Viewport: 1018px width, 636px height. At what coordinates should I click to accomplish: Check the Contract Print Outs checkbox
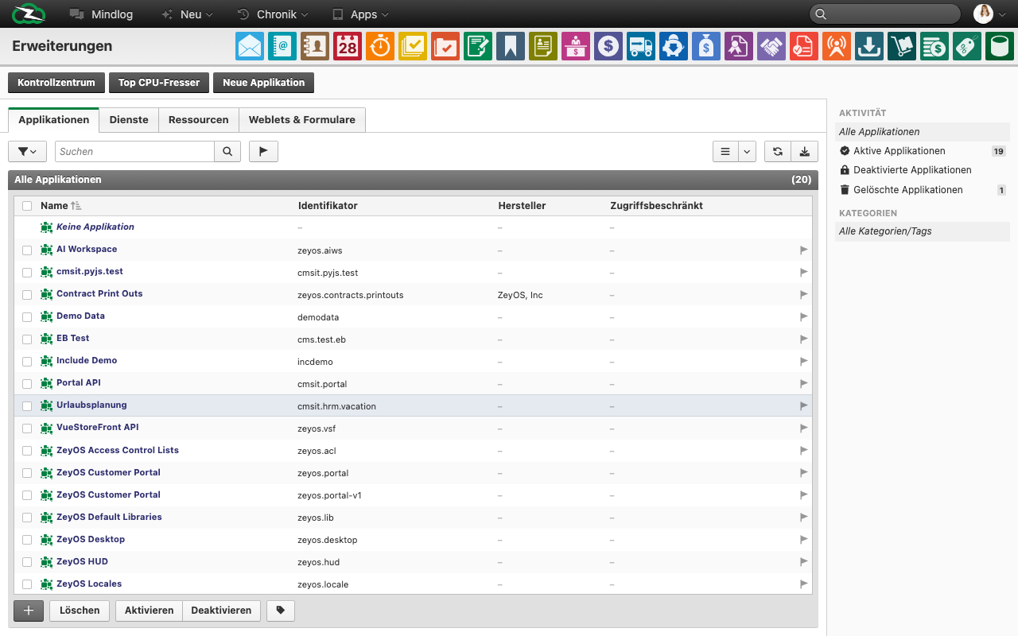27,294
